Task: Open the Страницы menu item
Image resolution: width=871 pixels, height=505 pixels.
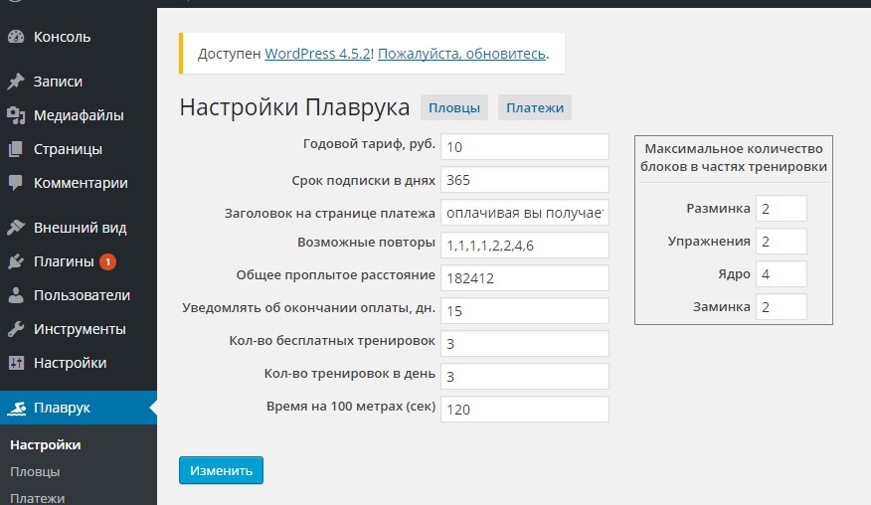Action: click(79, 149)
